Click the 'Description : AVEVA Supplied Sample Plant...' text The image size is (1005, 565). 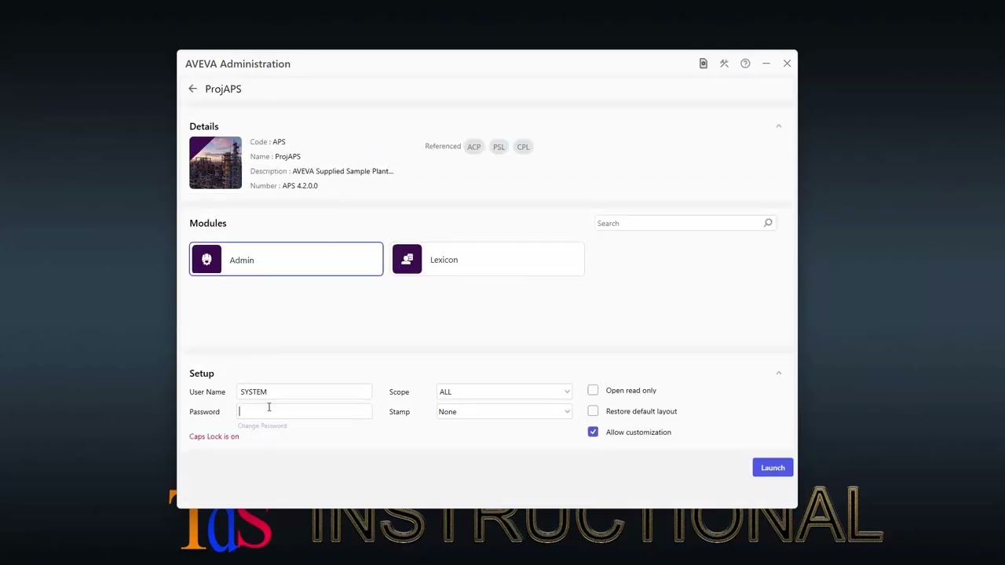click(x=322, y=171)
